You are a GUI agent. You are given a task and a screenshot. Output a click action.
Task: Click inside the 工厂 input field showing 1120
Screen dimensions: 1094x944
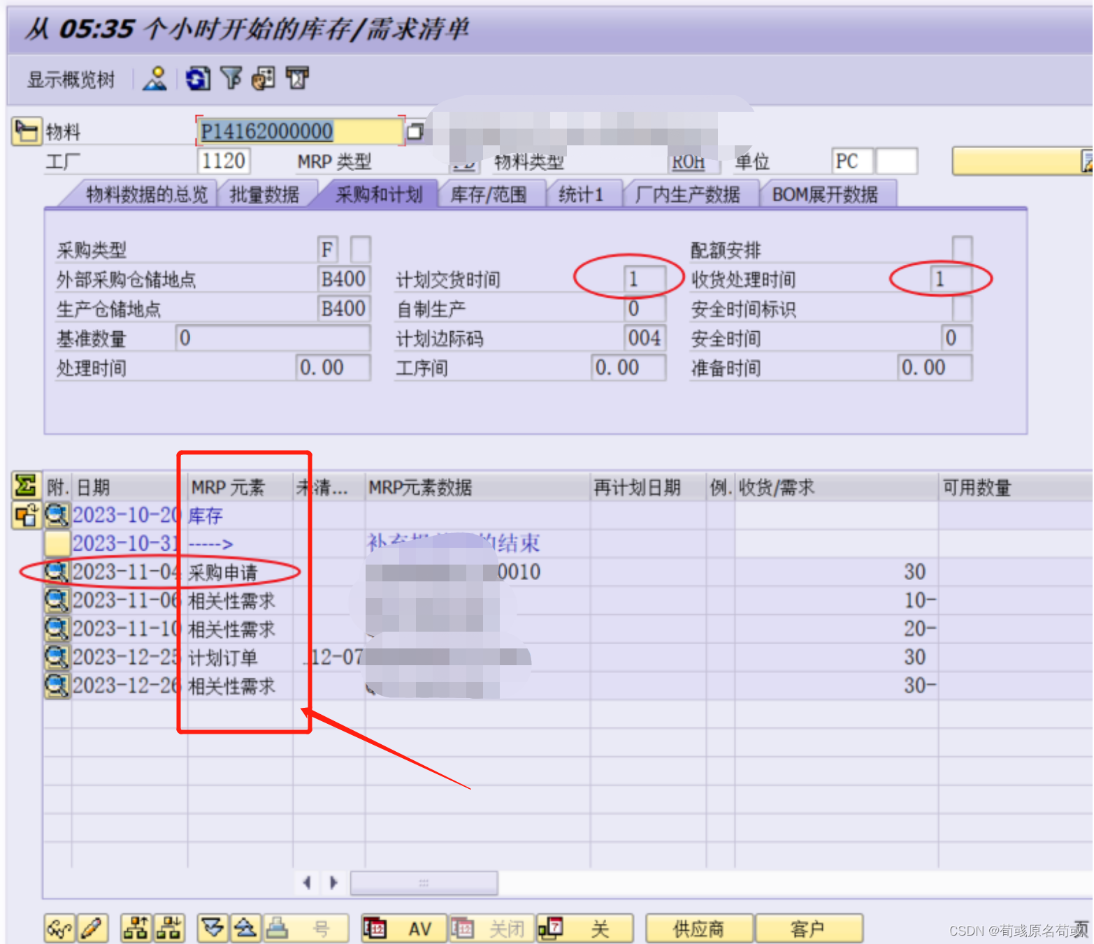pyautogui.click(x=224, y=161)
